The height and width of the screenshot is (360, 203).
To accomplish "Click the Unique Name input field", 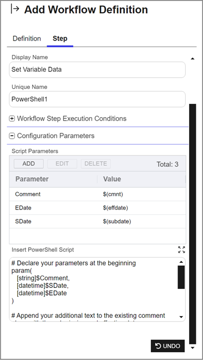I will (x=97, y=99).
